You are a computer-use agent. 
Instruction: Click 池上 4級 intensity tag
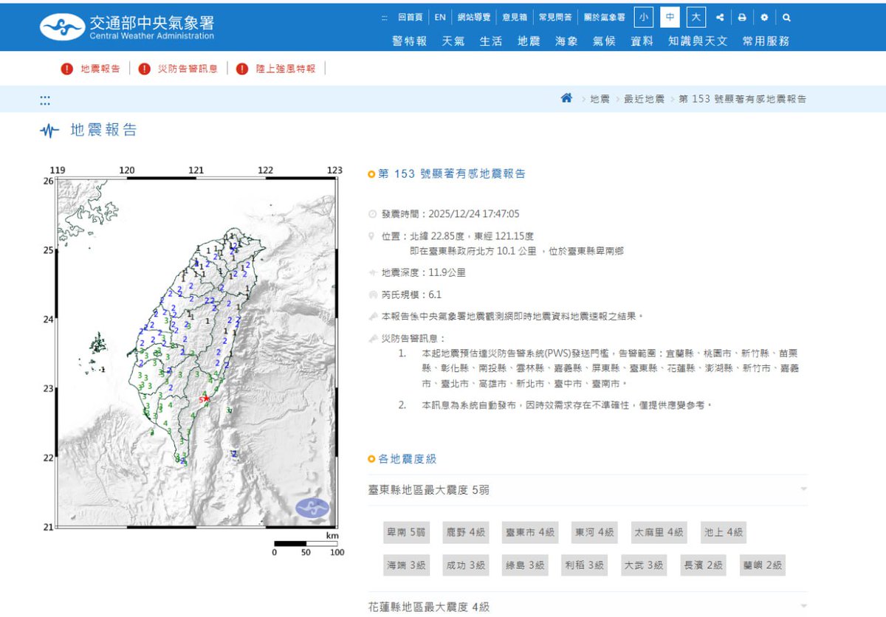click(724, 532)
